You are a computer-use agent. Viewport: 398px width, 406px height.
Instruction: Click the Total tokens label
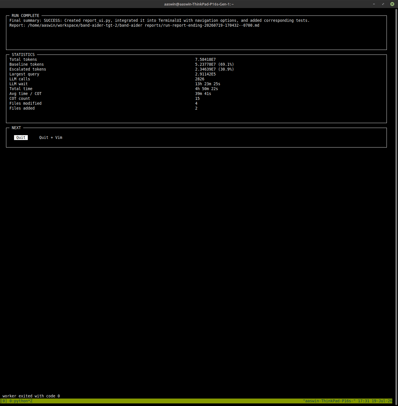coord(23,59)
